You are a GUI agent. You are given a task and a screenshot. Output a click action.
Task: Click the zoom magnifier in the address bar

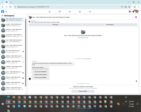pos(122,7)
